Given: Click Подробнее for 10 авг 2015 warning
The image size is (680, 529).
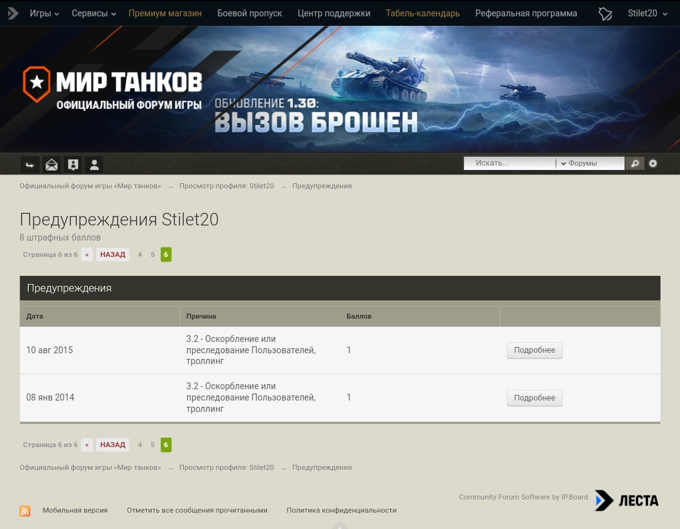Looking at the screenshot, I should [535, 350].
